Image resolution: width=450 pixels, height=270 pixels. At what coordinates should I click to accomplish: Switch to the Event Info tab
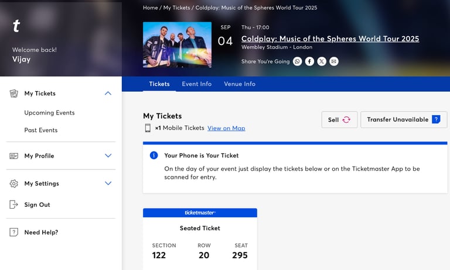tap(197, 84)
